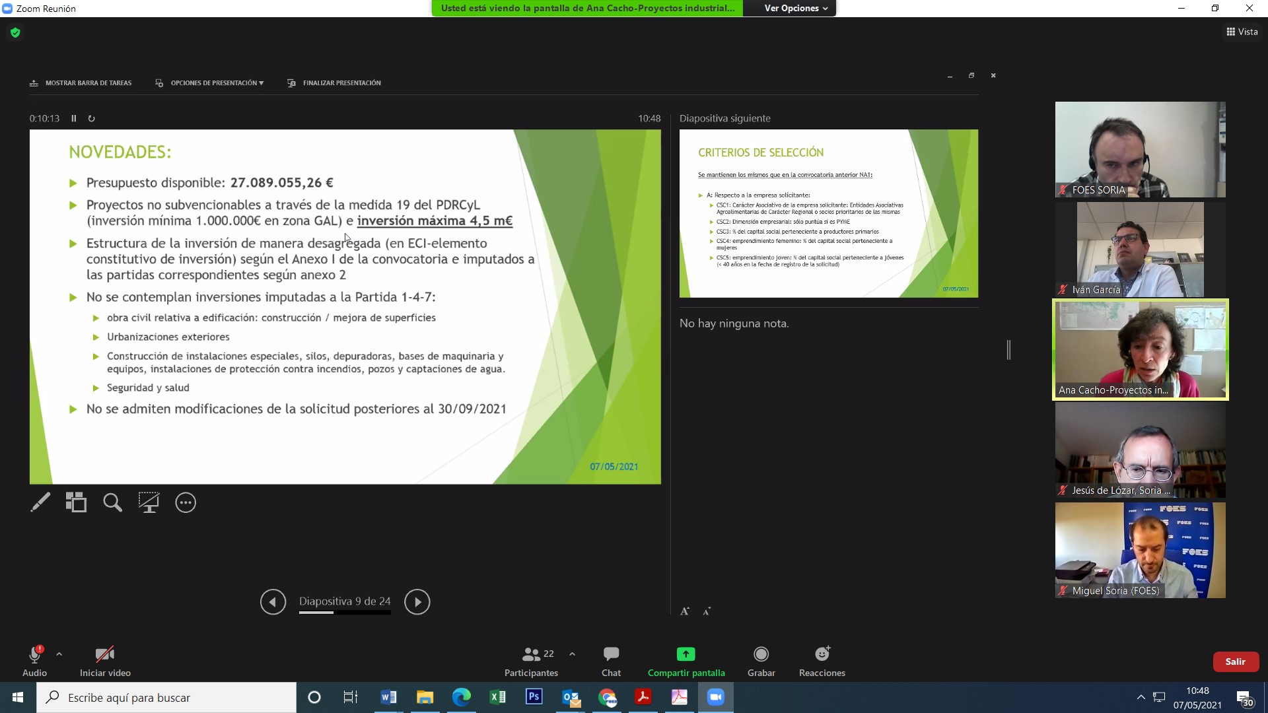Open the see all slides grid icon

tap(76, 503)
